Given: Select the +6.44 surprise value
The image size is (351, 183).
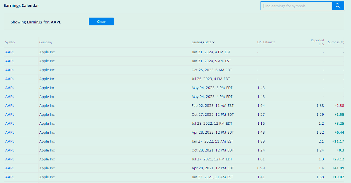Looking at the screenshot, I should (x=339, y=133).
